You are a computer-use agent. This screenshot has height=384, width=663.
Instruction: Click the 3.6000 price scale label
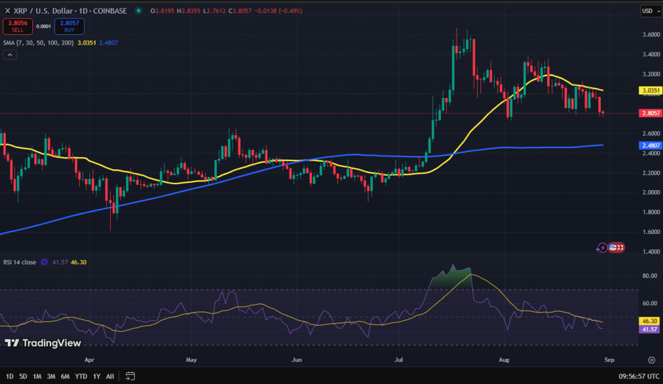[x=651, y=35]
